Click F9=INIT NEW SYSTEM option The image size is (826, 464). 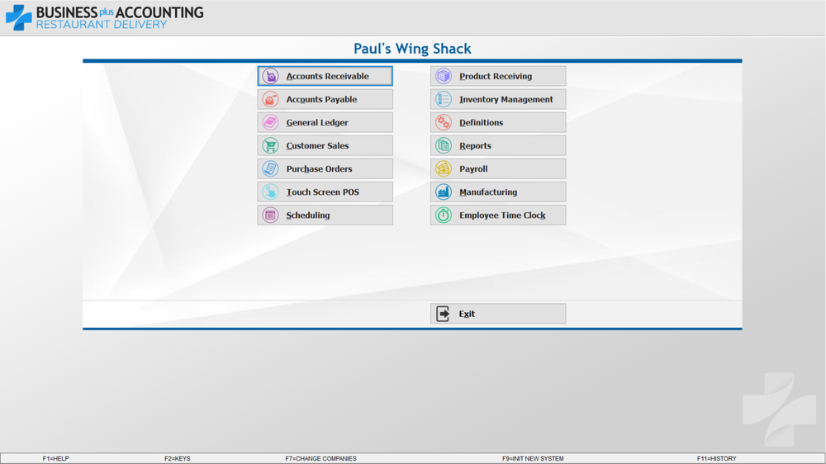tap(533, 458)
